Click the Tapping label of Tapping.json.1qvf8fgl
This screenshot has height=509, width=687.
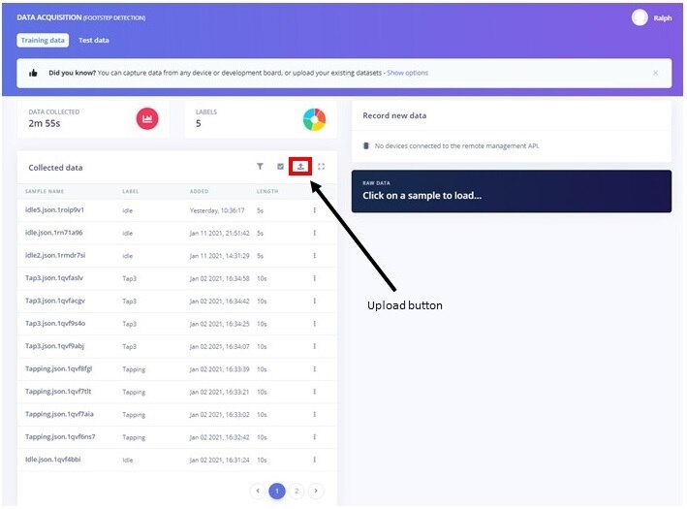click(x=134, y=369)
